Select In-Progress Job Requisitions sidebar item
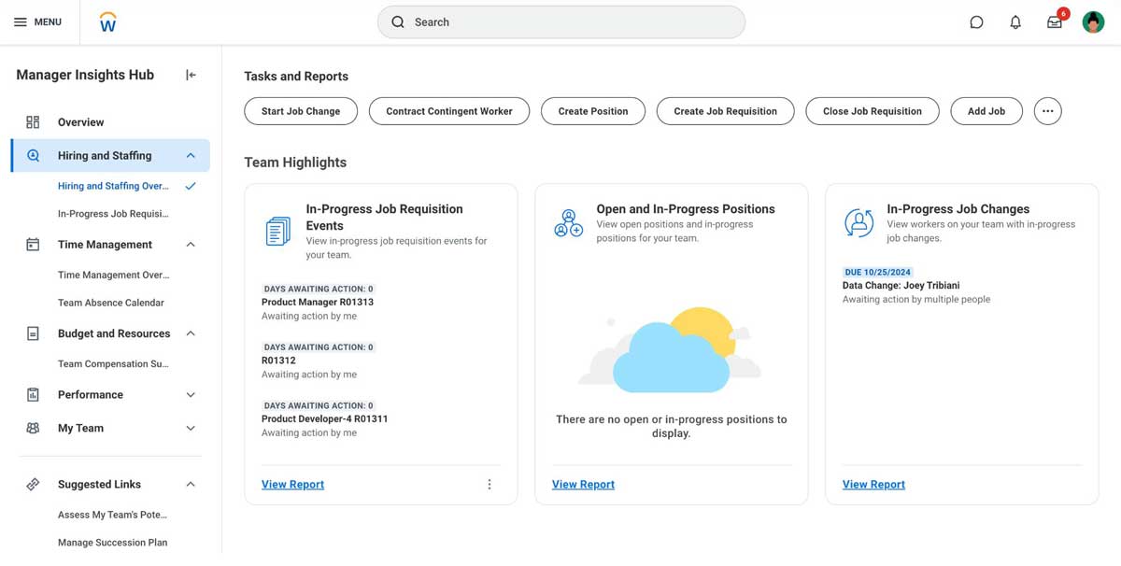 point(113,214)
